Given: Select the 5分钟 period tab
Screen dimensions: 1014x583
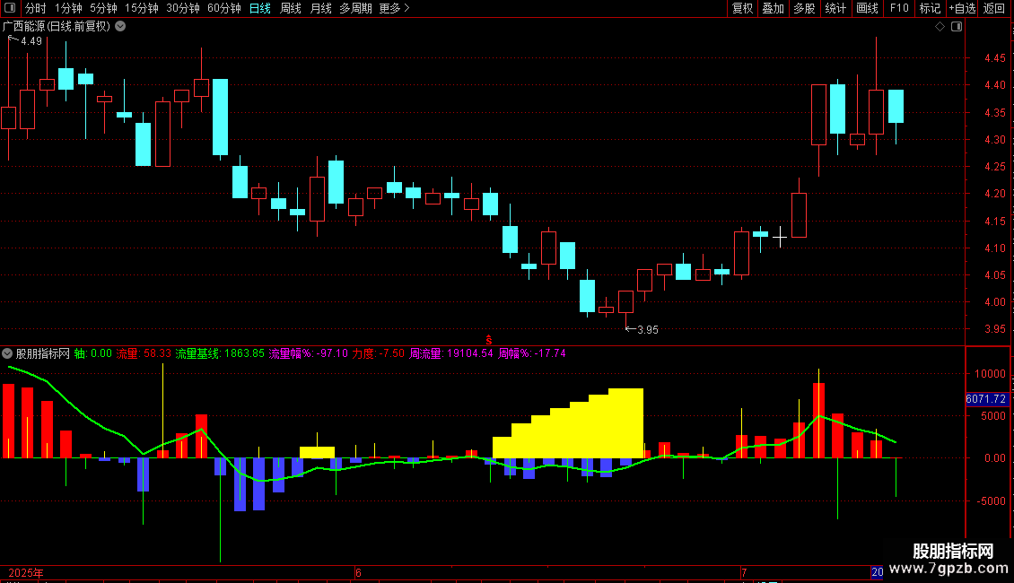Looking at the screenshot, I should [x=103, y=8].
